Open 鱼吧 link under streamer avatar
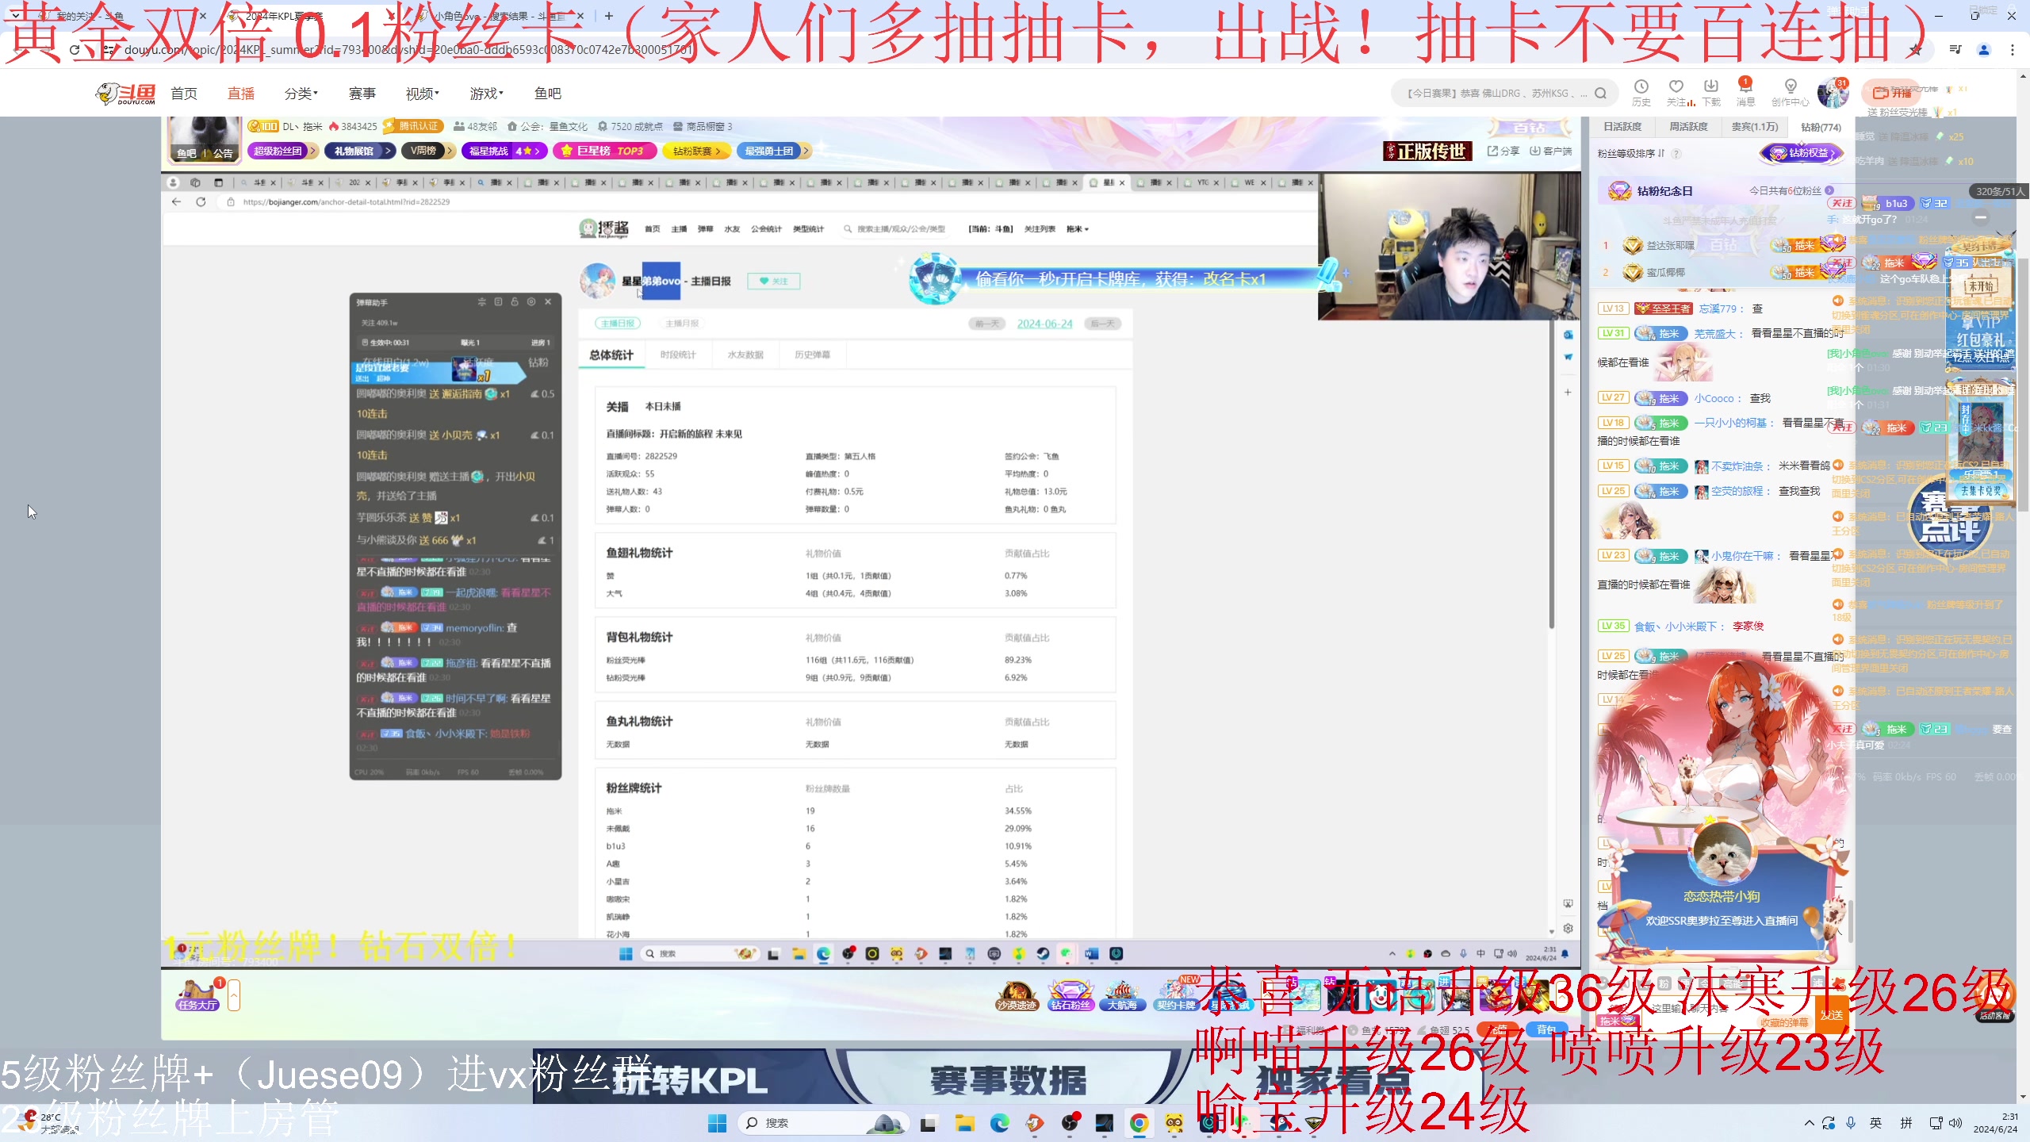2030x1142 pixels. point(186,154)
